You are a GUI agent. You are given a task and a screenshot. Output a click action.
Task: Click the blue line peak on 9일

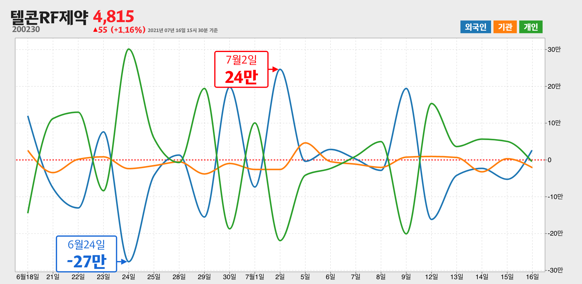[406, 88]
